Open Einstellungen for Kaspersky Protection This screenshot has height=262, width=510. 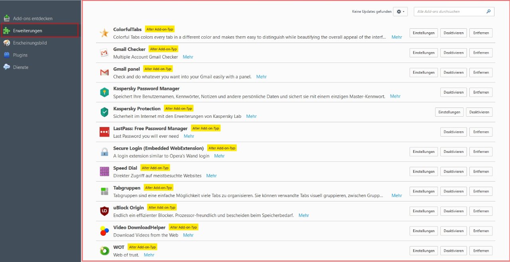tap(449, 112)
